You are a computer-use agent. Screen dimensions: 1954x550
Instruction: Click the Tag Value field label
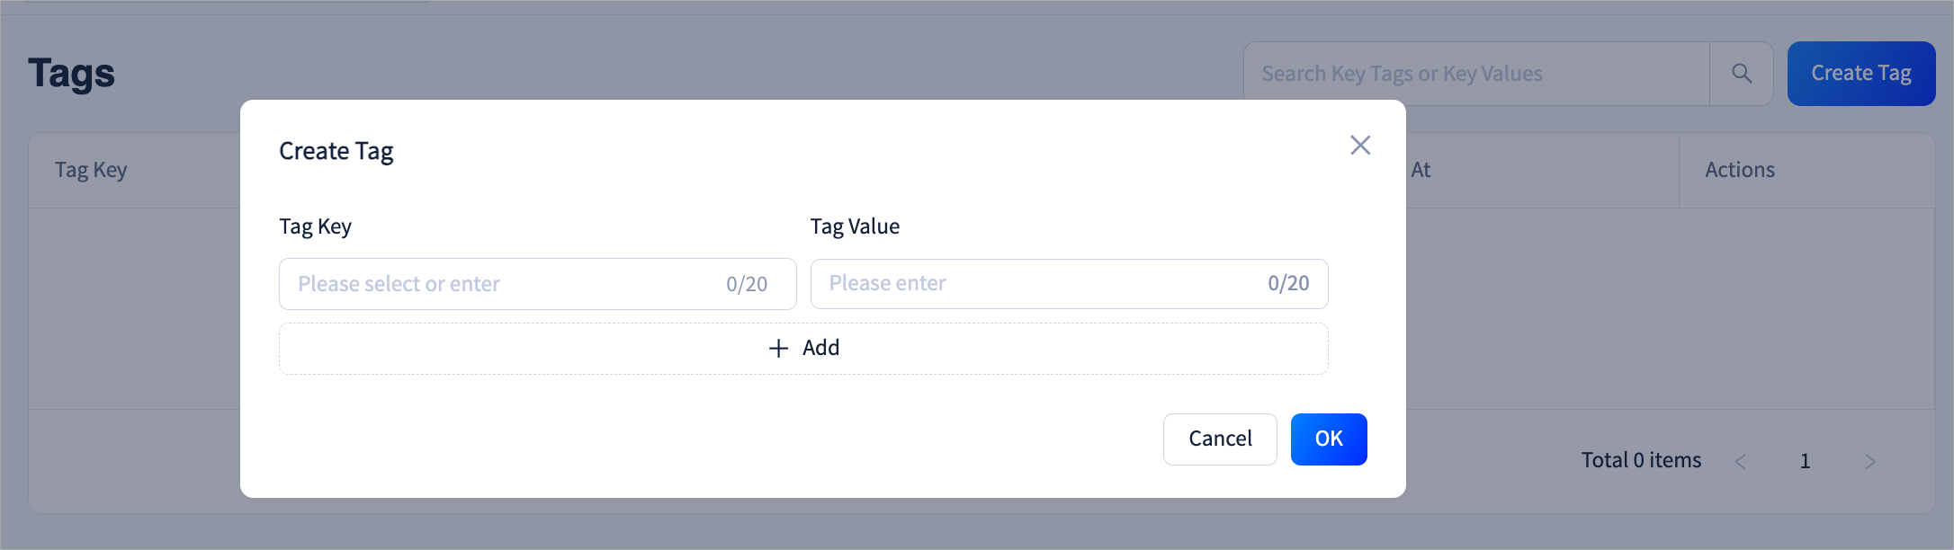(854, 226)
